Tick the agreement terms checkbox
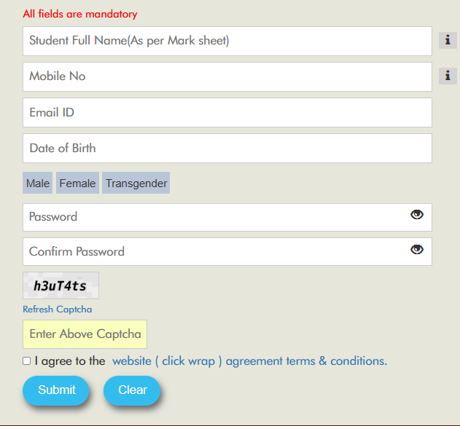The width and height of the screenshot is (460, 426). [27, 361]
